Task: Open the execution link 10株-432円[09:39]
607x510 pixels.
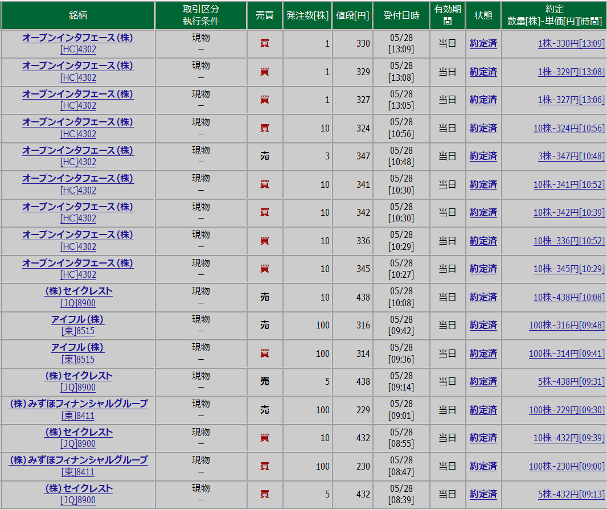Action: (569, 438)
